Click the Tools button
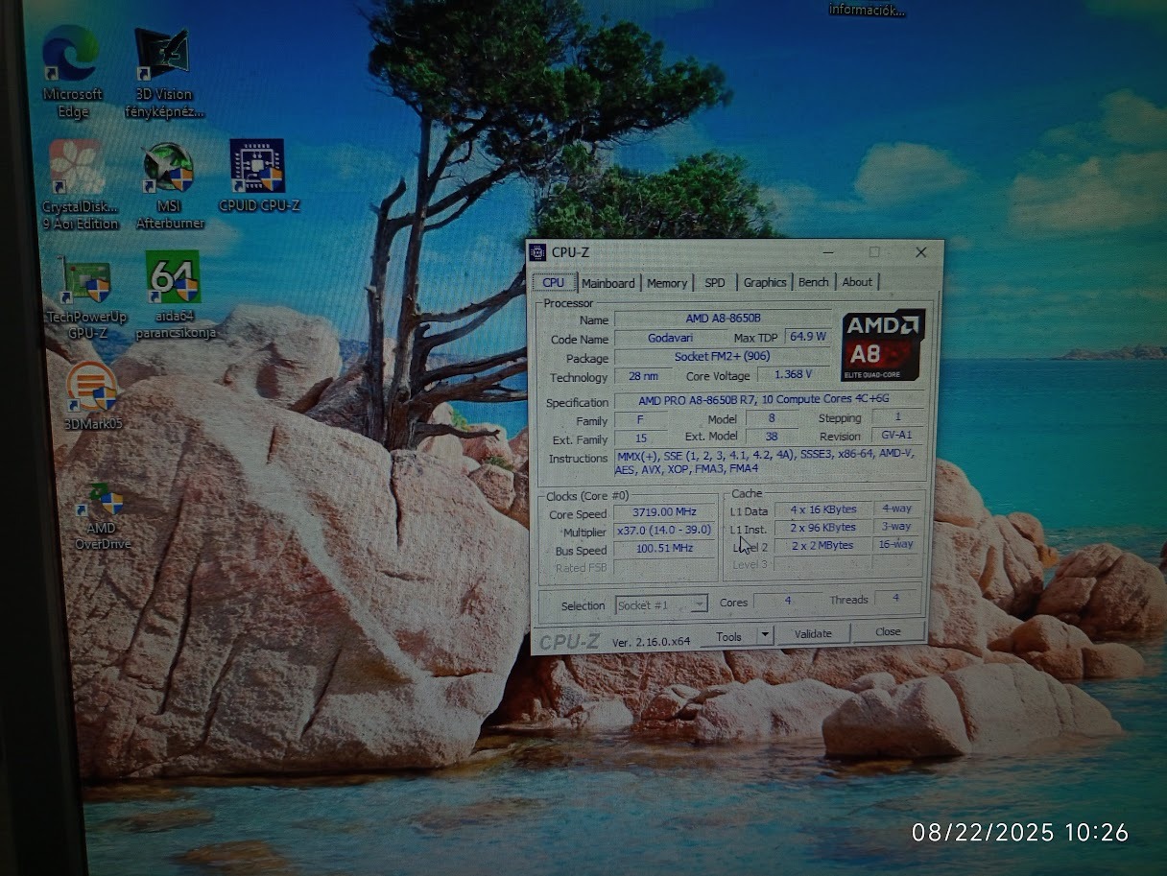 pos(728,636)
